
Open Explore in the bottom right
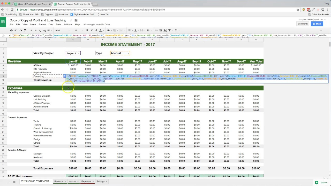point(322,182)
